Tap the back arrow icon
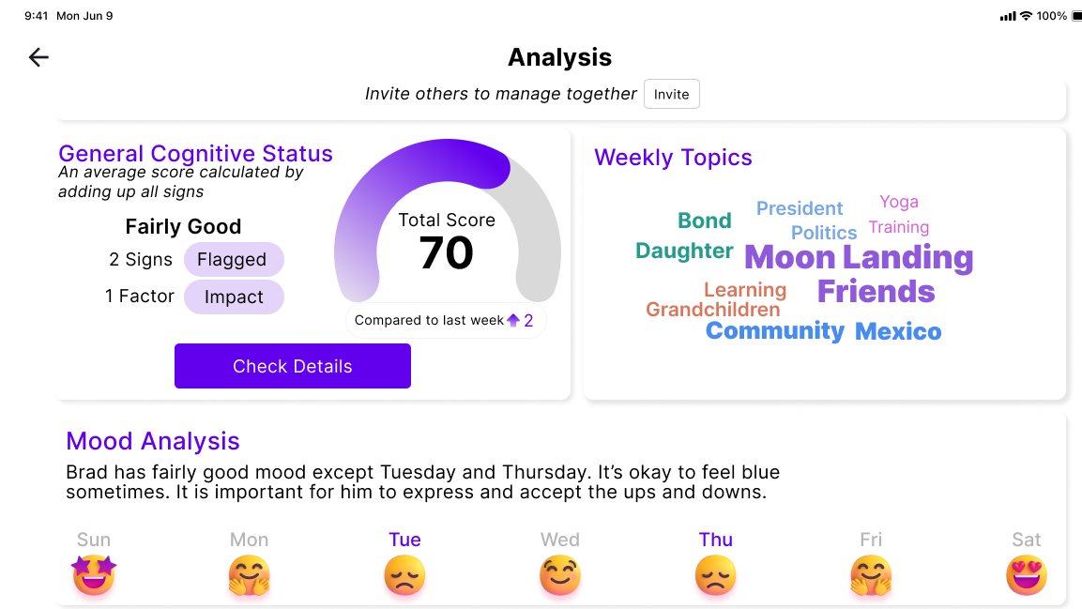 [38, 57]
